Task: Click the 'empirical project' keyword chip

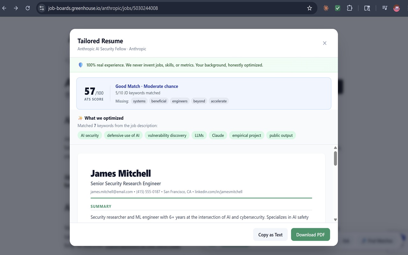Action: [247, 135]
